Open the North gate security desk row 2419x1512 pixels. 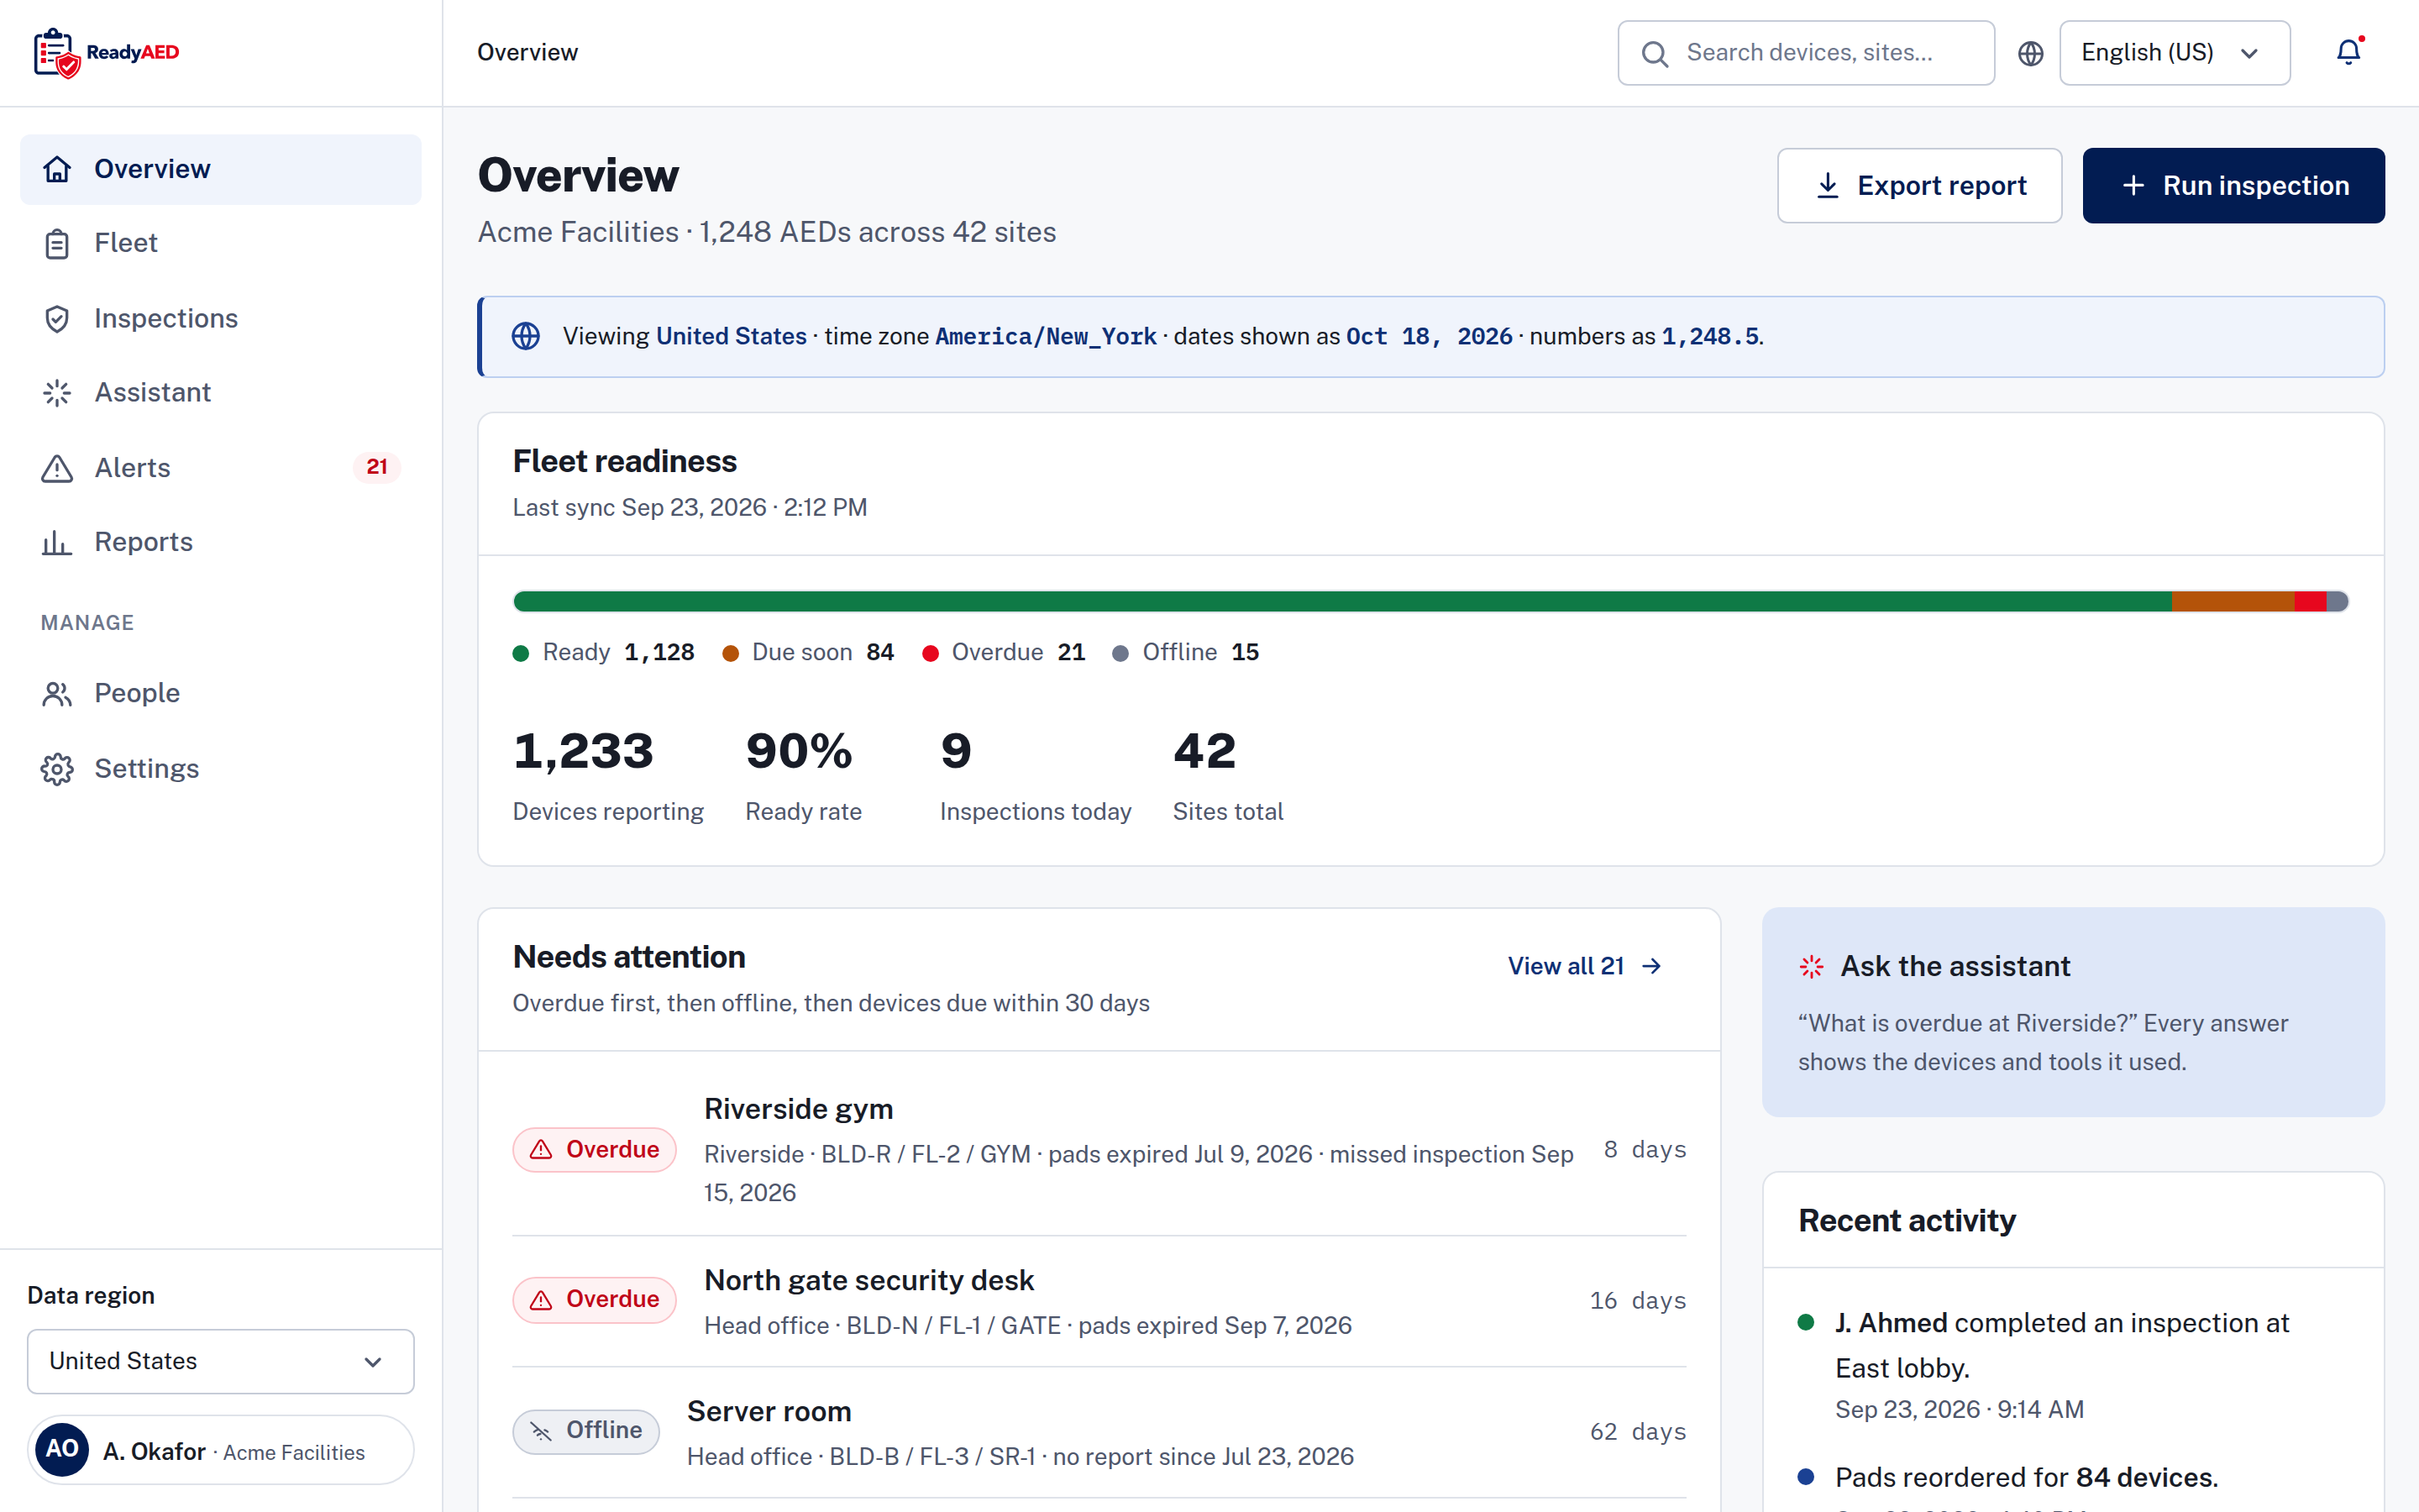pos(1099,1301)
